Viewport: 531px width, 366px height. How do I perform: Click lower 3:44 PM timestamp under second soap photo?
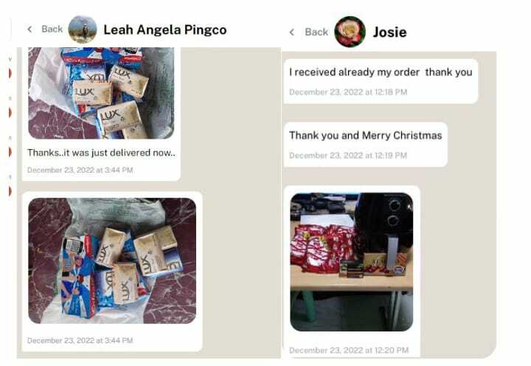pyautogui.click(x=80, y=341)
